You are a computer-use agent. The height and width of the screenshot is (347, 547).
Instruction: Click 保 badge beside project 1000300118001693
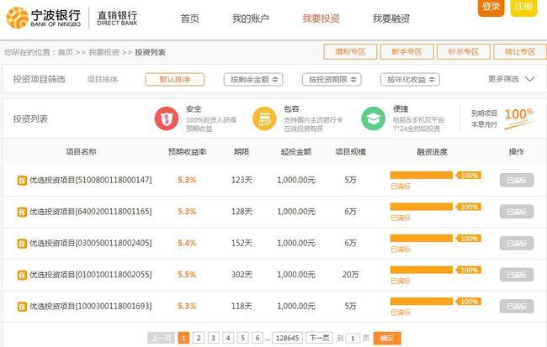tap(22, 306)
